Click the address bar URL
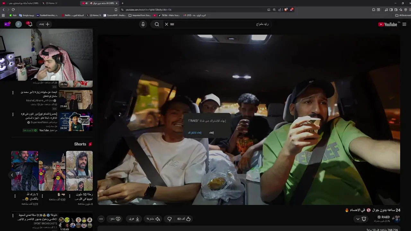 [148, 10]
